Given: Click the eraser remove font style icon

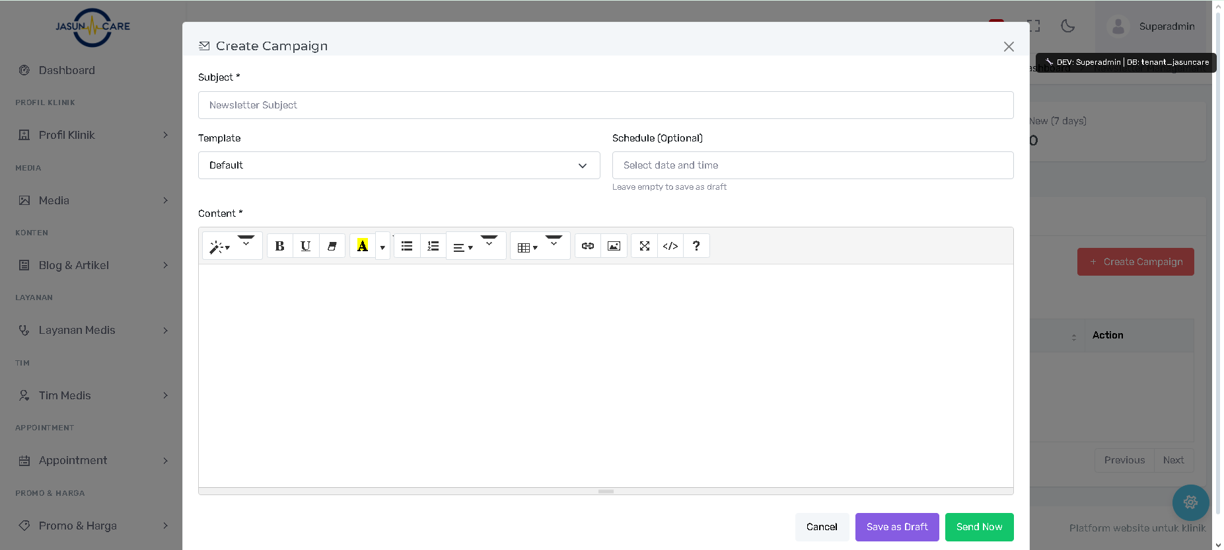Looking at the screenshot, I should [332, 246].
